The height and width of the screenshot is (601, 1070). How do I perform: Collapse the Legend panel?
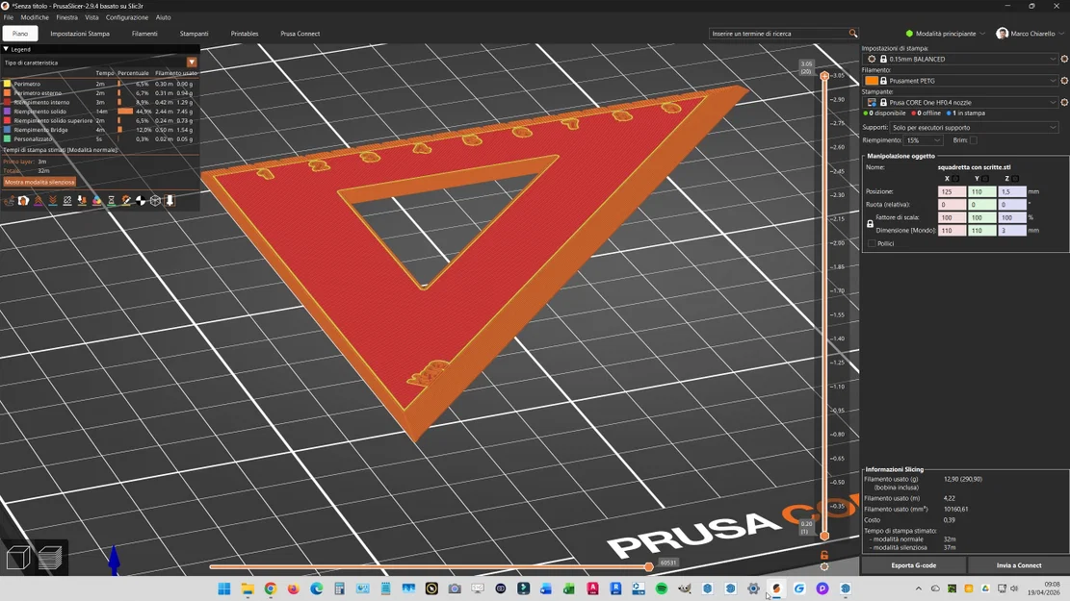point(6,49)
